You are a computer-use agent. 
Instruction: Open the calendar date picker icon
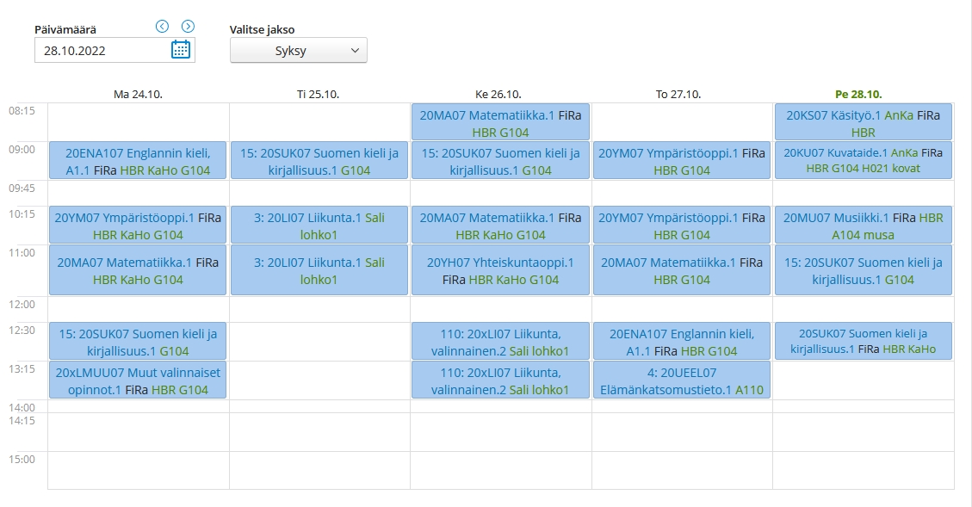[x=181, y=50]
